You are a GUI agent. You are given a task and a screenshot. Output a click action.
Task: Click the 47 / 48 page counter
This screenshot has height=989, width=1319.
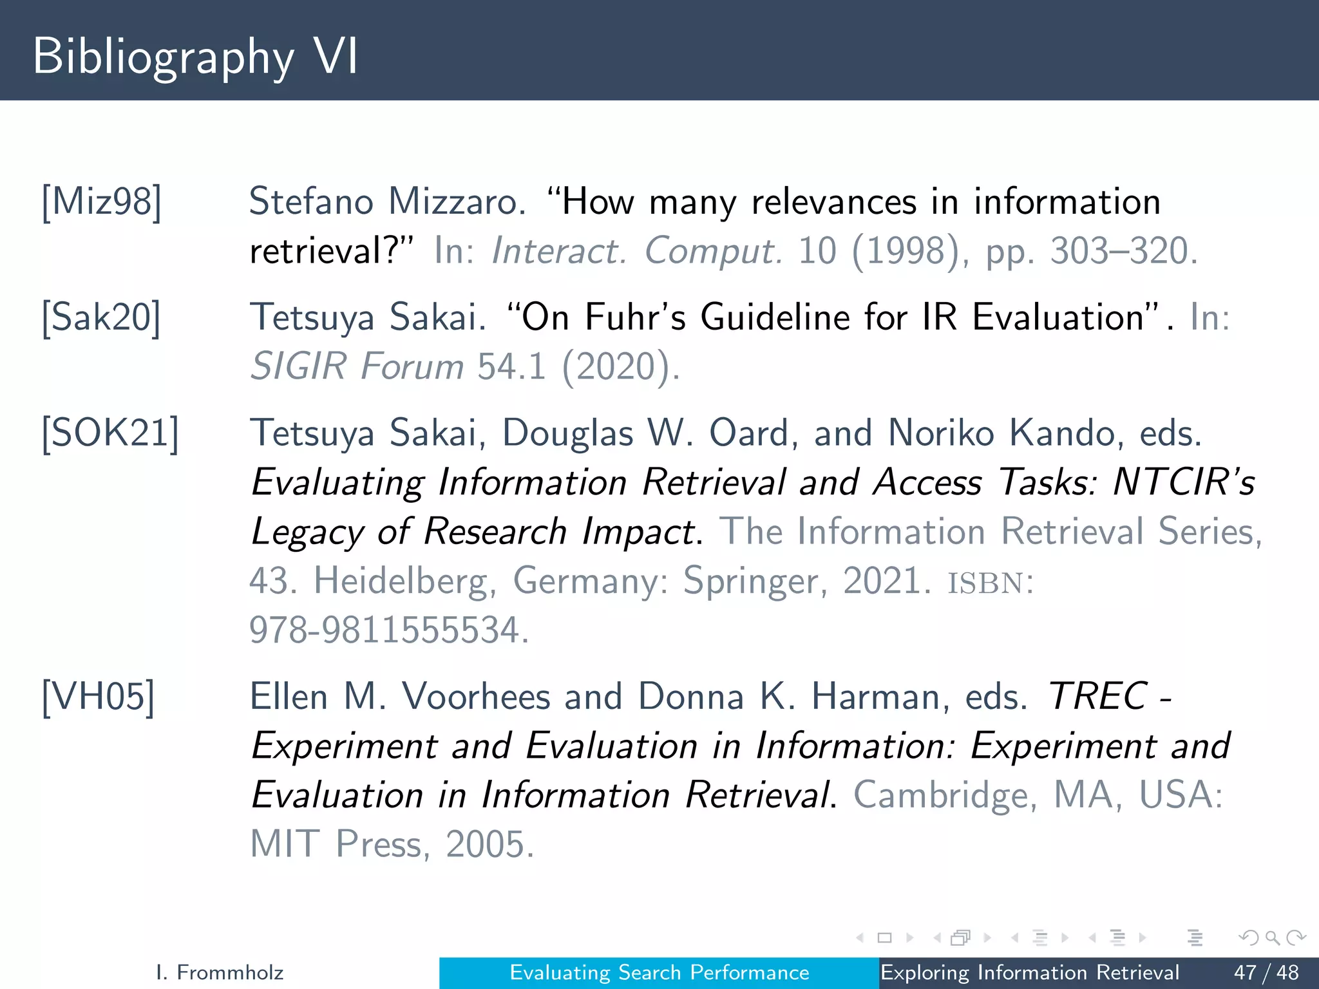coord(1267,972)
